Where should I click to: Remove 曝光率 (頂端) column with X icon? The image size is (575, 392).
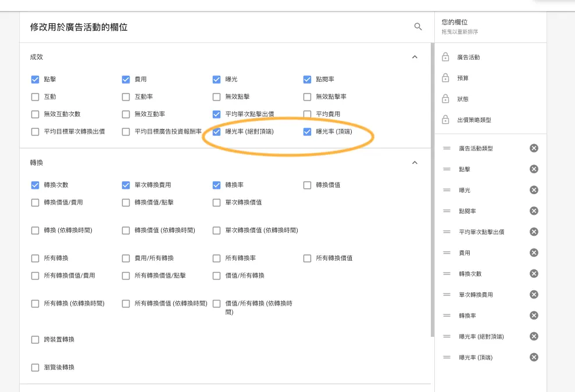pyautogui.click(x=534, y=357)
